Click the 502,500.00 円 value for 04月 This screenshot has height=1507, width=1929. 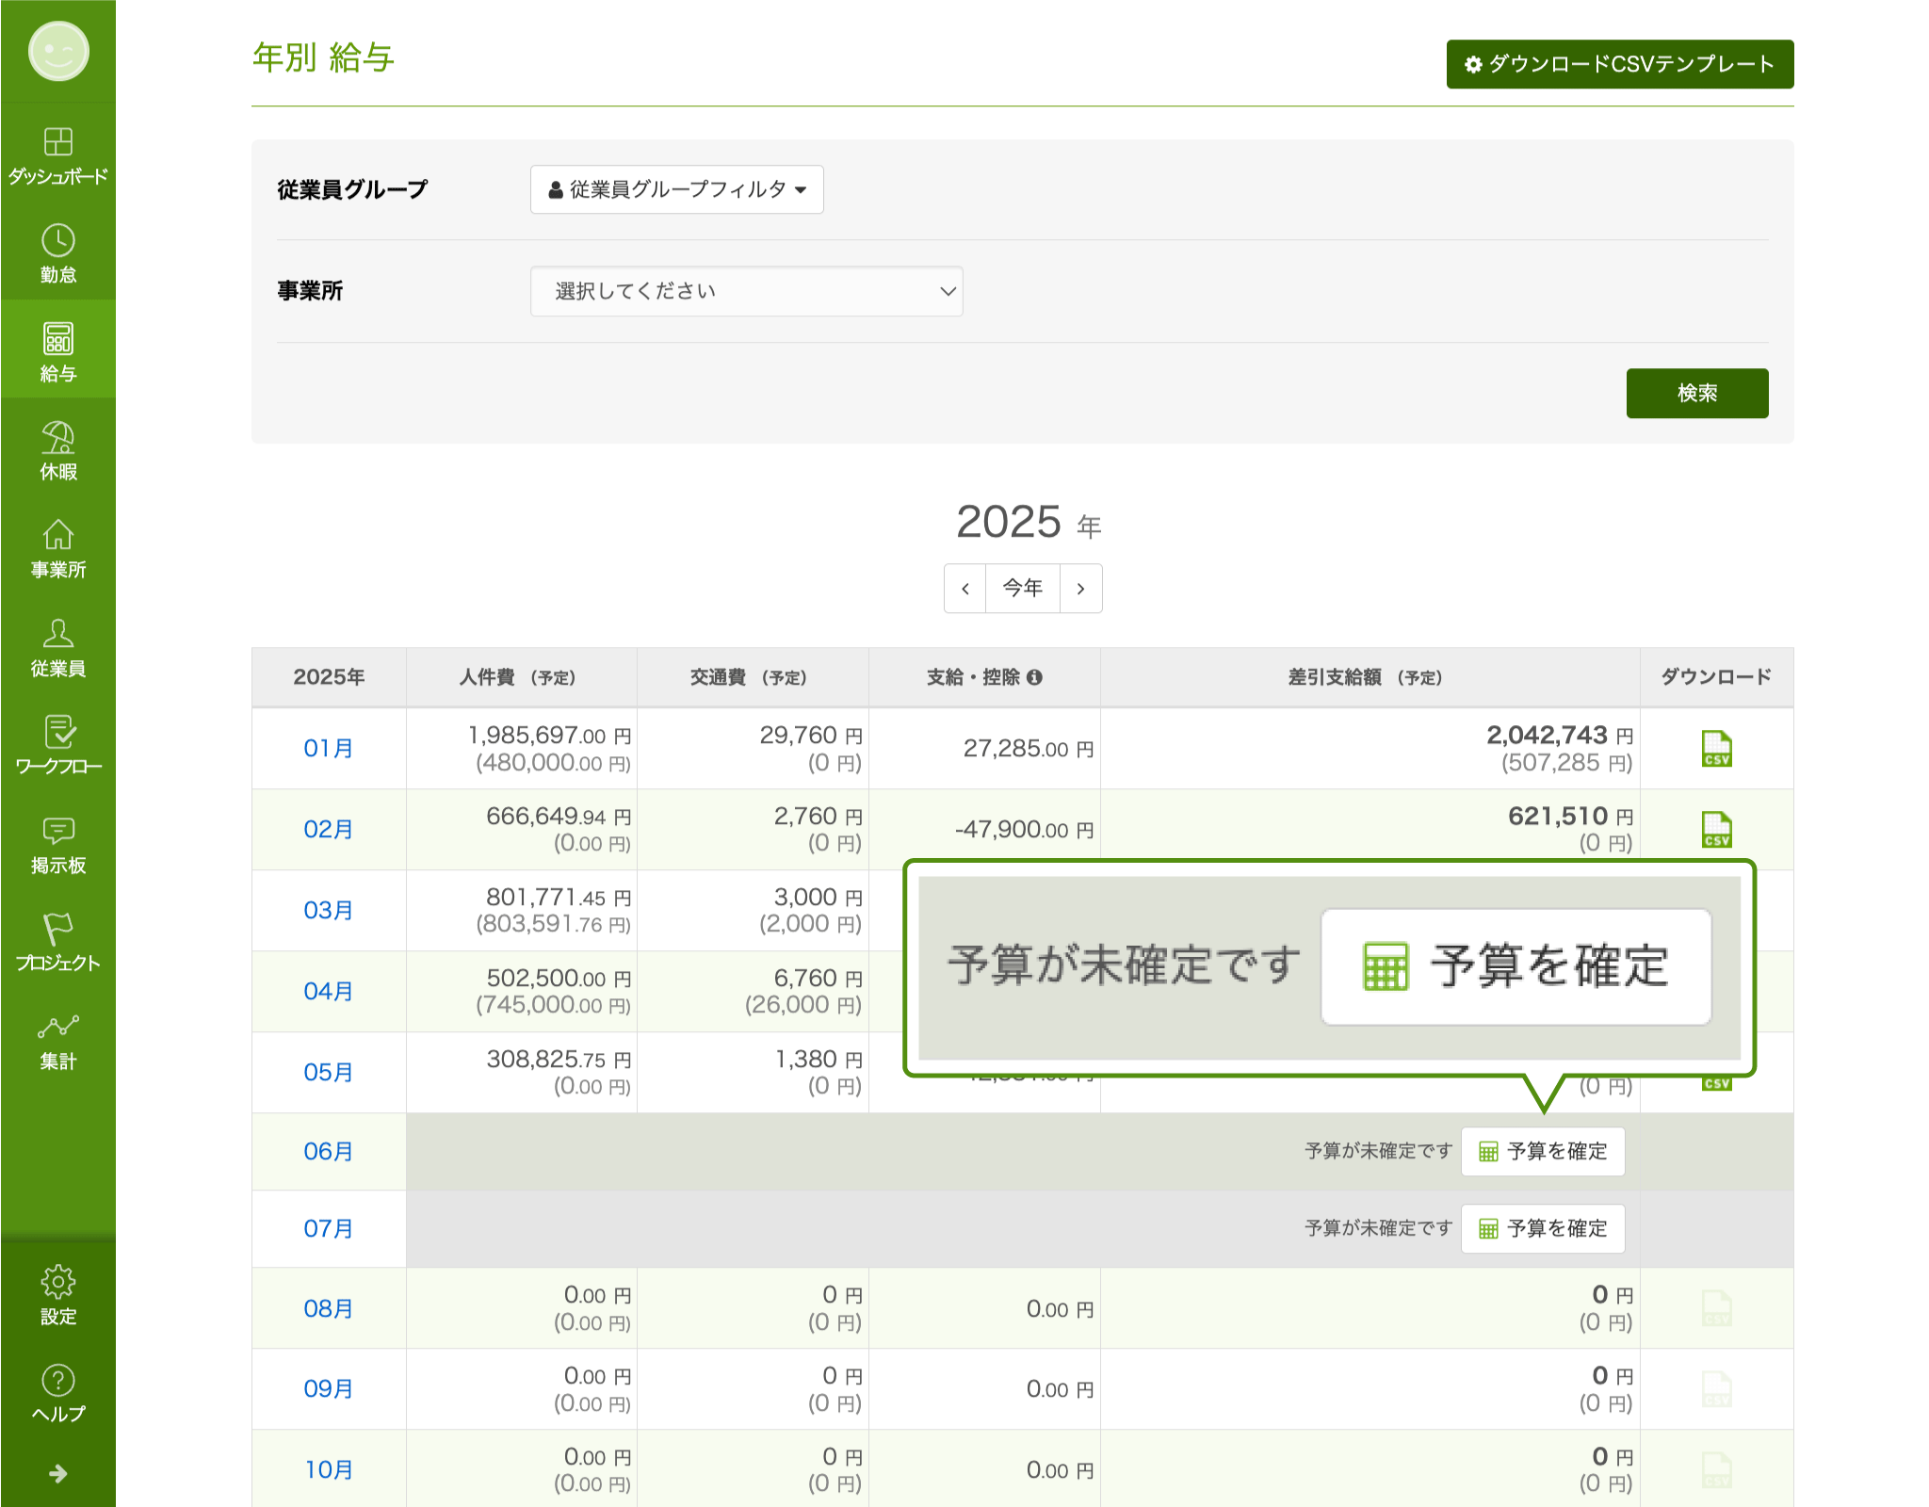(559, 979)
